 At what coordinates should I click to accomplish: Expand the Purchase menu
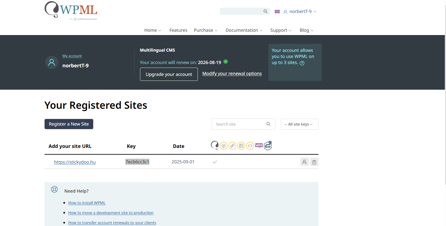(206, 30)
